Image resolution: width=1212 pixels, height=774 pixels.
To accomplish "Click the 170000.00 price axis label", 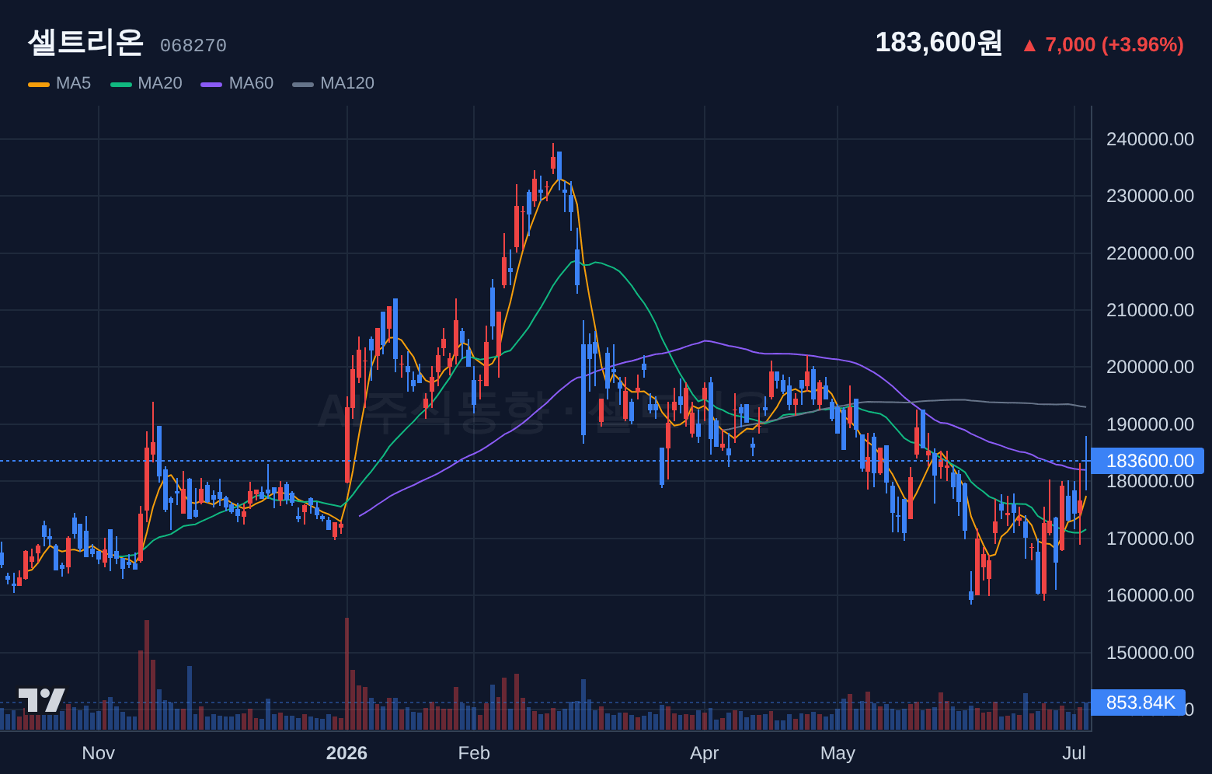I will 1150,539.
